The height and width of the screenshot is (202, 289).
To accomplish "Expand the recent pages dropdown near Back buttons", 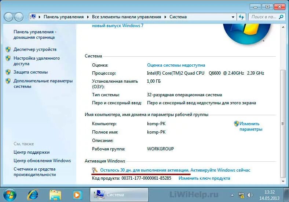I will (26, 17).
